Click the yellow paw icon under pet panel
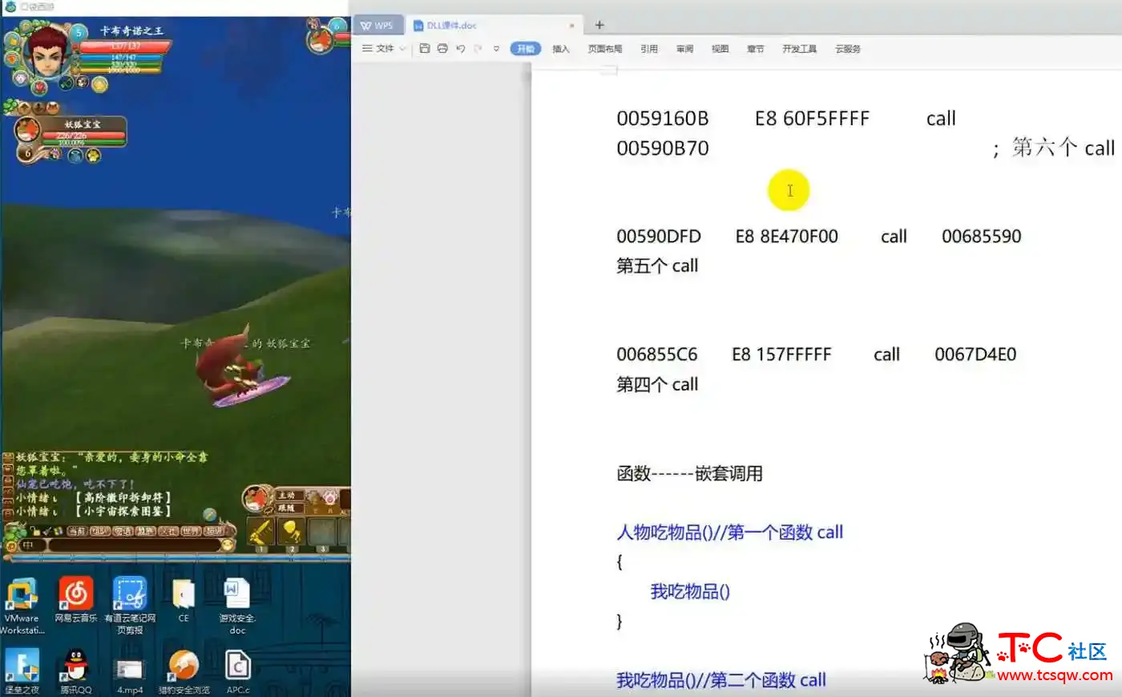The image size is (1122, 697). click(94, 156)
